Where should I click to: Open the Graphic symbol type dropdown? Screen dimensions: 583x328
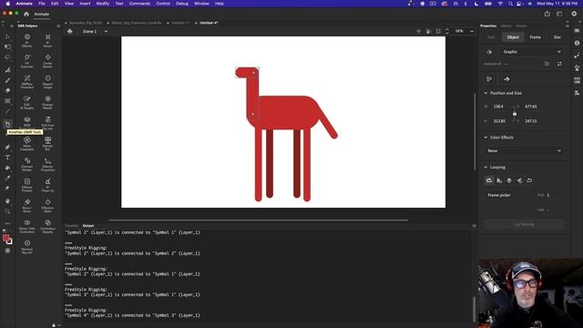[531, 52]
